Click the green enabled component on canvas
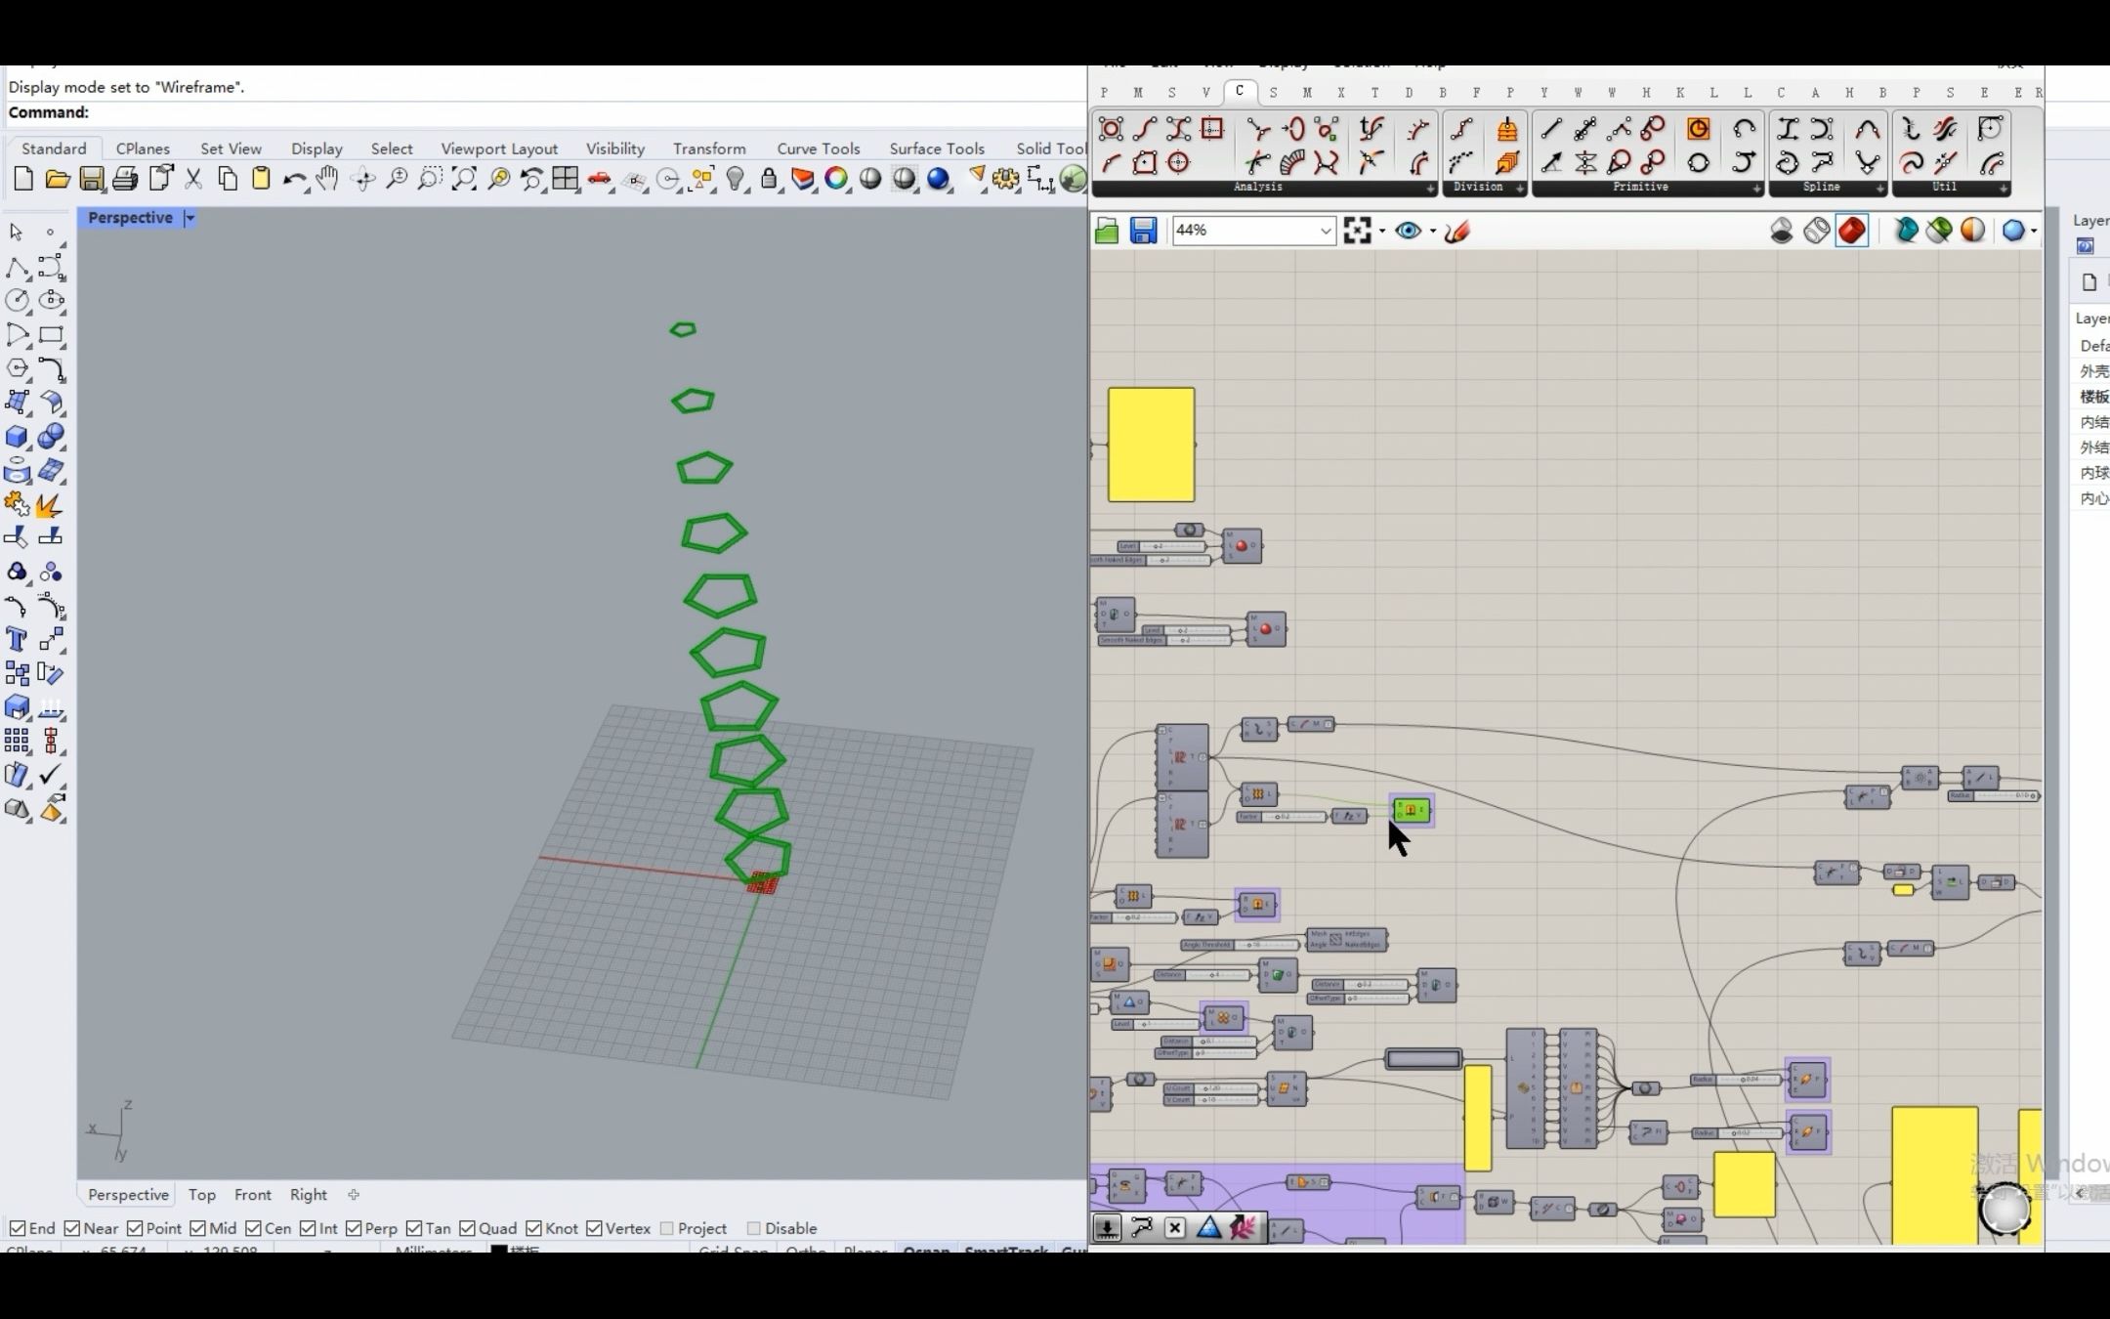 pos(1413,810)
